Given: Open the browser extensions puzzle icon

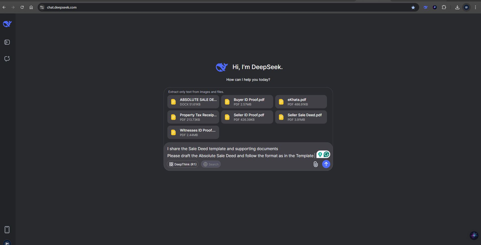Looking at the screenshot, I should click(x=444, y=7).
